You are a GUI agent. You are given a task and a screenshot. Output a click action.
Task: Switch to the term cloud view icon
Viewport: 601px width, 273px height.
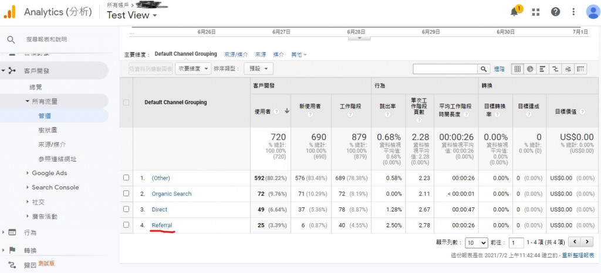coord(568,69)
